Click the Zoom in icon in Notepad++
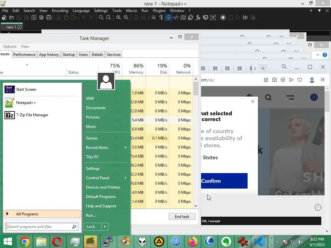 [x=118, y=17]
